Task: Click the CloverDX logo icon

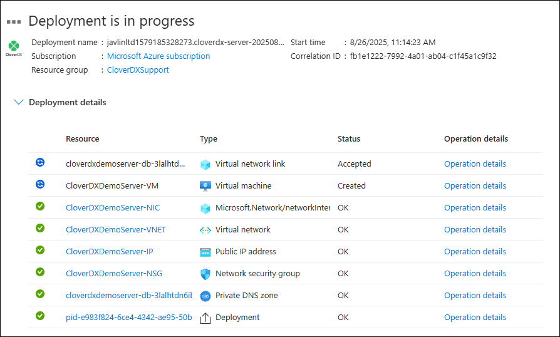Action: click(14, 48)
